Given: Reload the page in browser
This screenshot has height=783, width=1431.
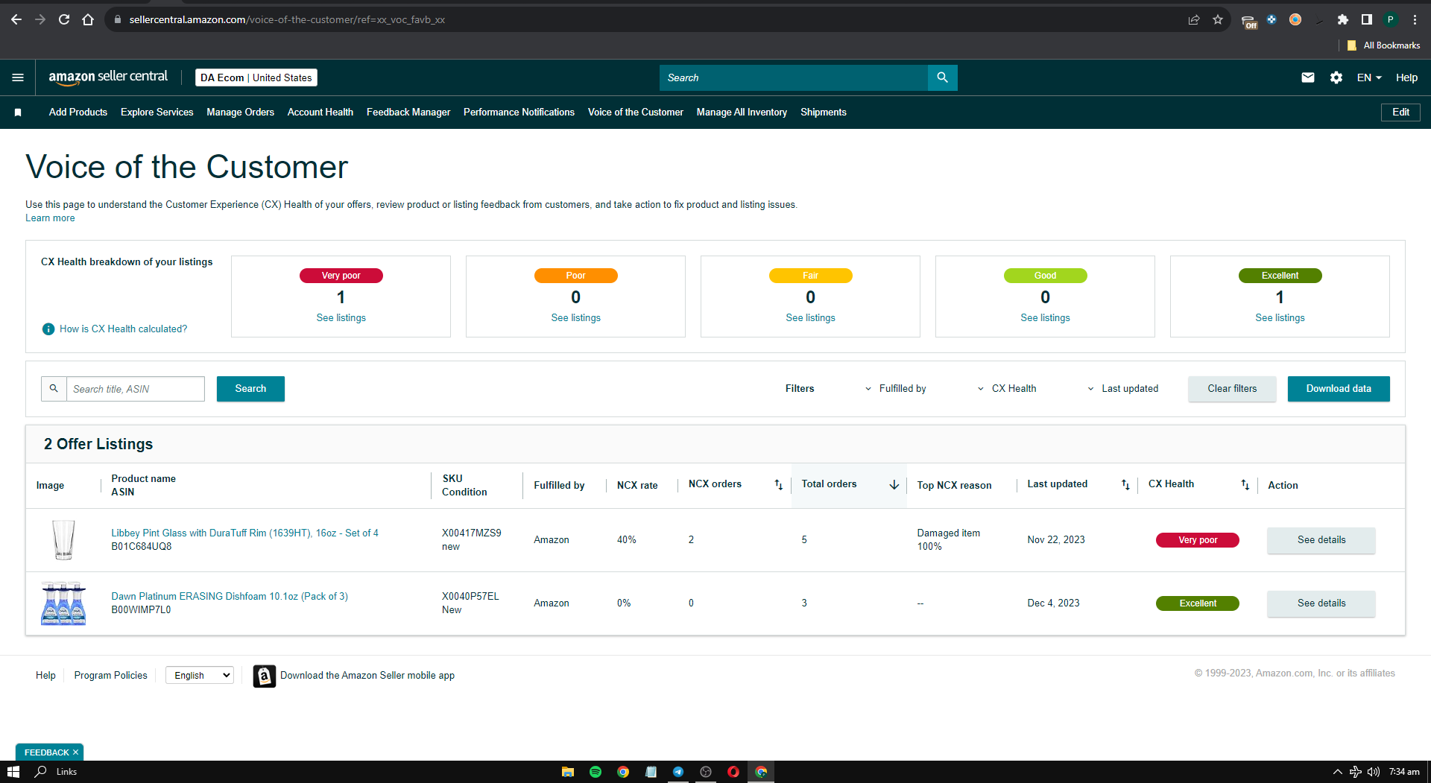Looking at the screenshot, I should pos(64,19).
